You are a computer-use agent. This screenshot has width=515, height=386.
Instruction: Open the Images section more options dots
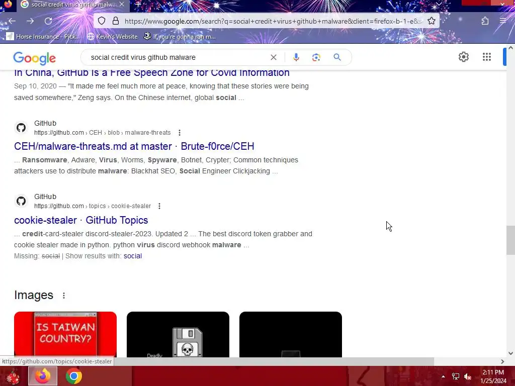(64, 296)
